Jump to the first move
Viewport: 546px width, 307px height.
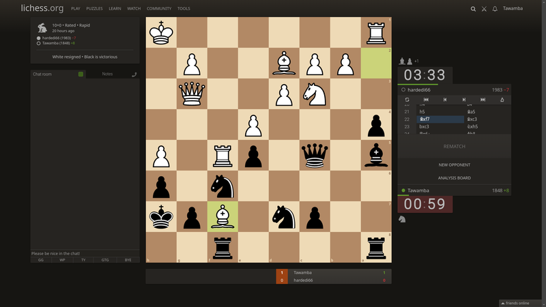pyautogui.click(x=426, y=100)
